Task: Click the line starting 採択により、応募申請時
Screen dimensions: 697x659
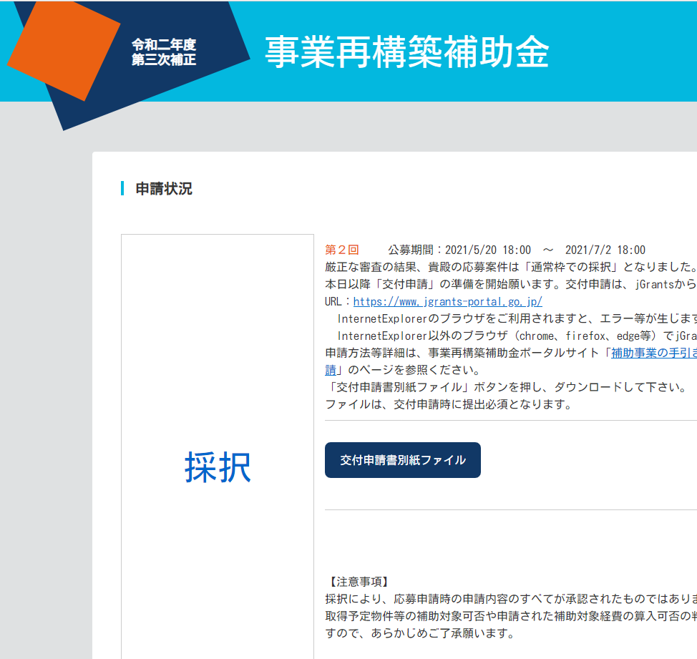Action: (511, 599)
